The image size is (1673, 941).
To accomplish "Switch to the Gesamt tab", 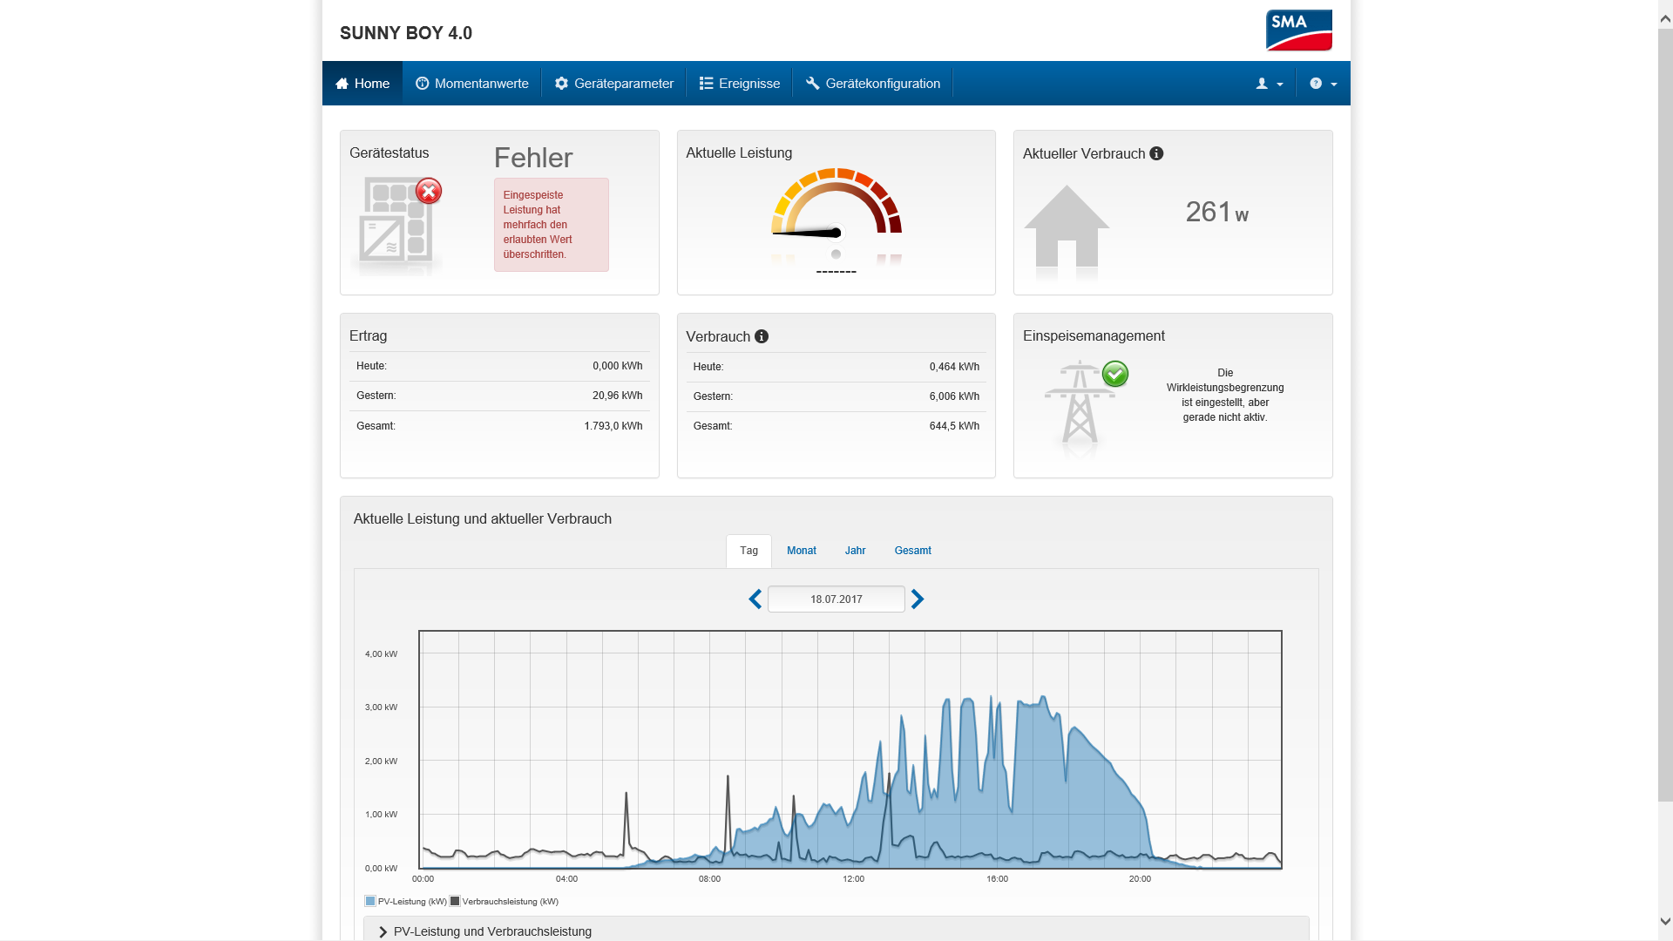I will [912, 551].
